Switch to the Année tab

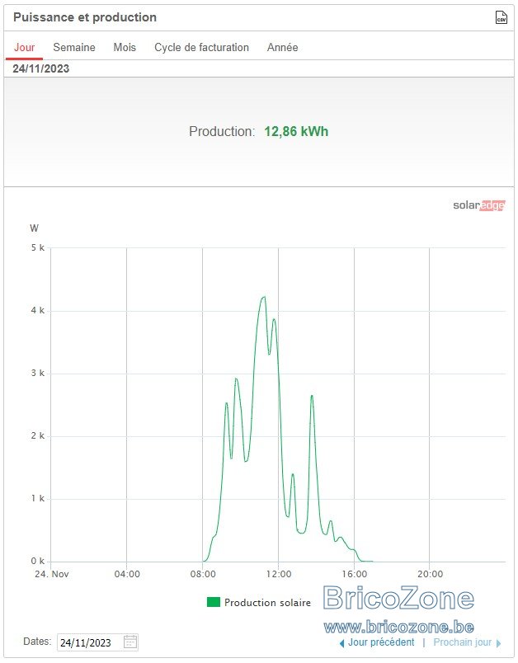pos(282,47)
